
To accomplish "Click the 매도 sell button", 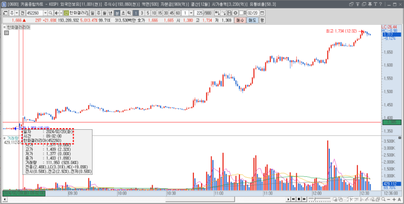I will click(252, 20).
